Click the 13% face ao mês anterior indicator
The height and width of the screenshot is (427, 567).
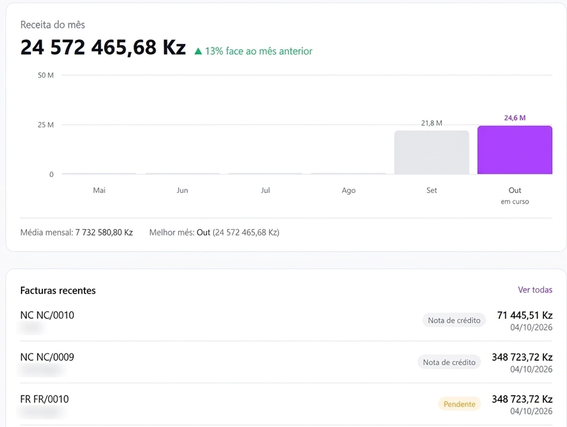pos(253,51)
